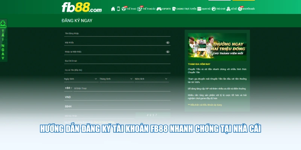Image resolution: width=301 pixels, height=150 pixels.
Task: Focus the Mã Xác Nhận input field
Action: pos(99,116)
